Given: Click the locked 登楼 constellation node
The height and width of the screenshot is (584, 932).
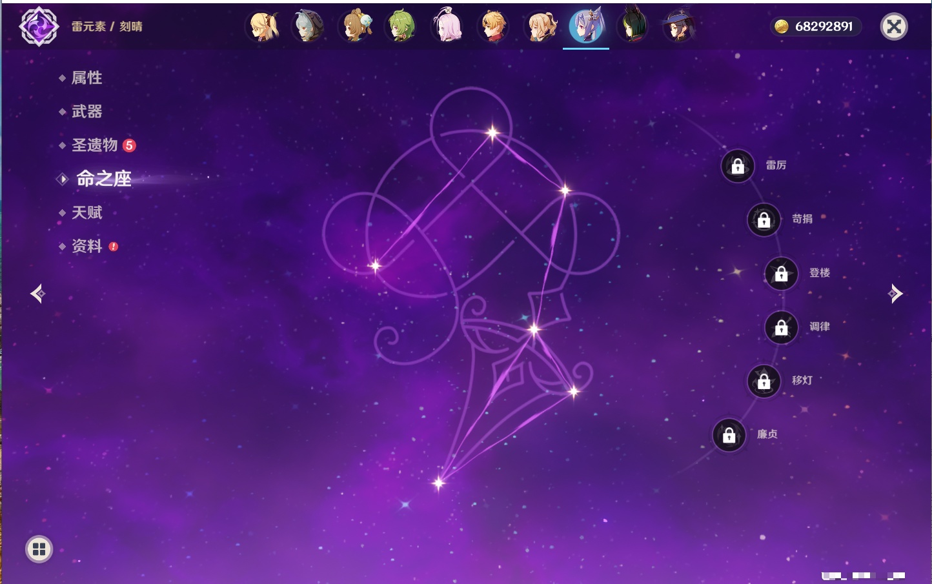Looking at the screenshot, I should (782, 274).
